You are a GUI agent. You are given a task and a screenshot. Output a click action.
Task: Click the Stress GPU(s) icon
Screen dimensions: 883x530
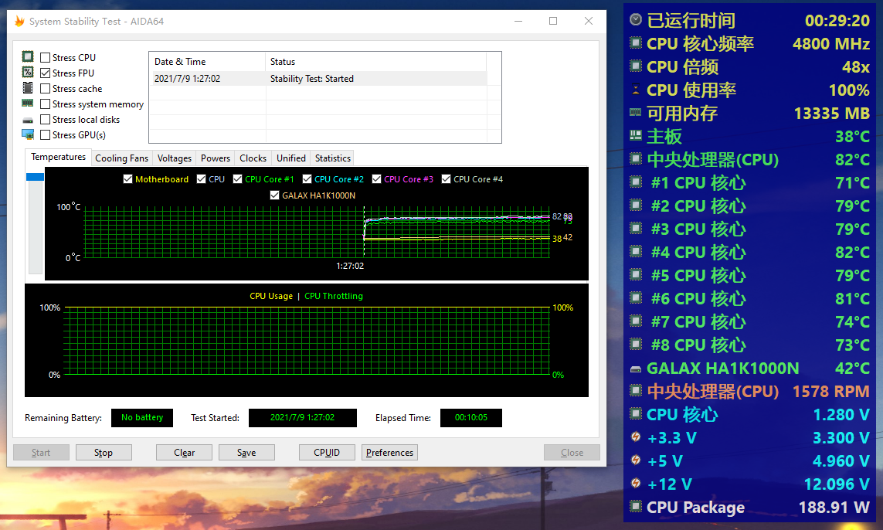point(28,134)
